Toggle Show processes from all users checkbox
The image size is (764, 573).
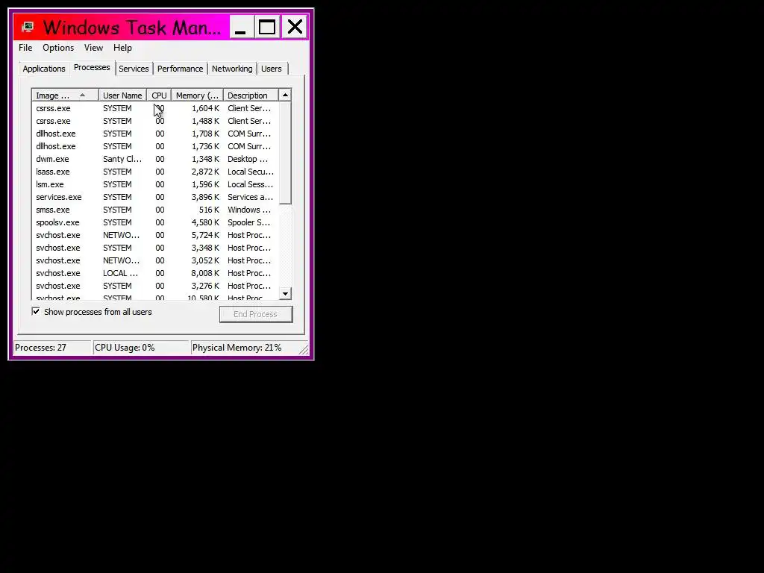pyautogui.click(x=36, y=311)
